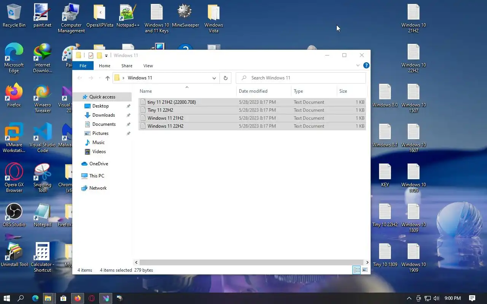
Task: Open Explorer help question mark icon
Action: click(366, 65)
